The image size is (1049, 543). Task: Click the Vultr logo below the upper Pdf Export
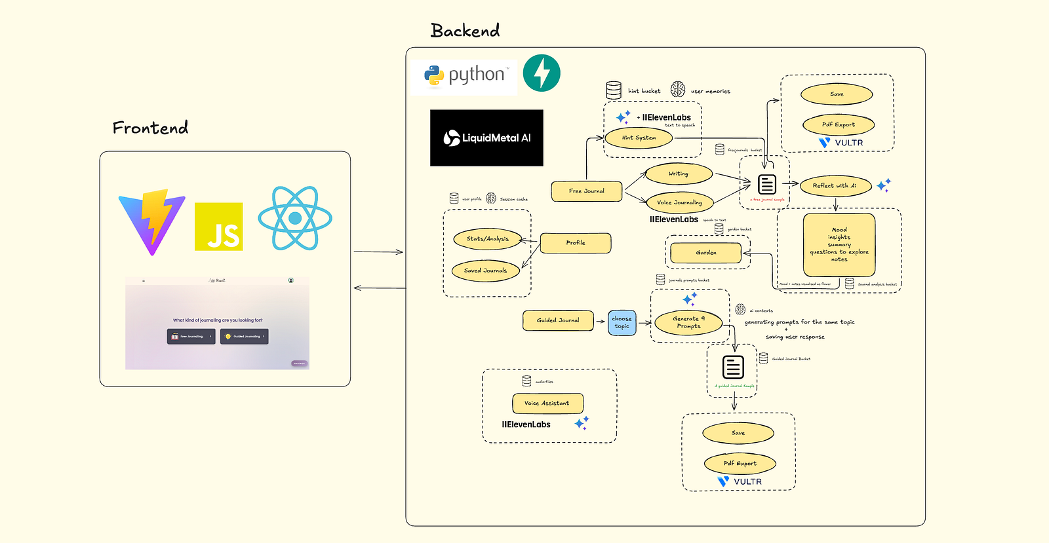841,142
